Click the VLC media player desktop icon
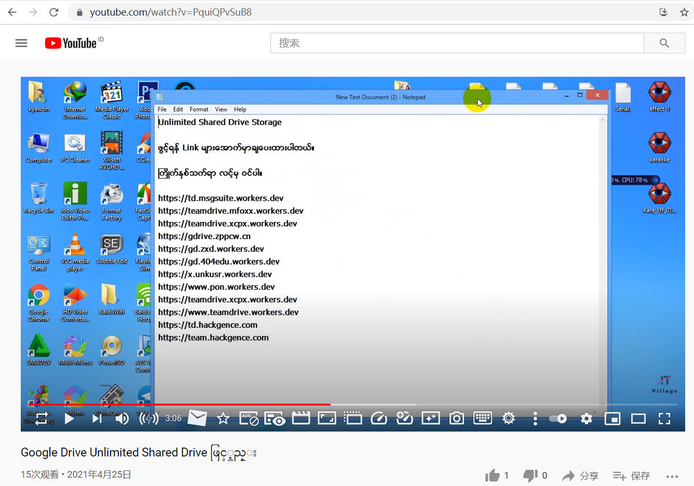This screenshot has width=694, height=486. [75, 253]
